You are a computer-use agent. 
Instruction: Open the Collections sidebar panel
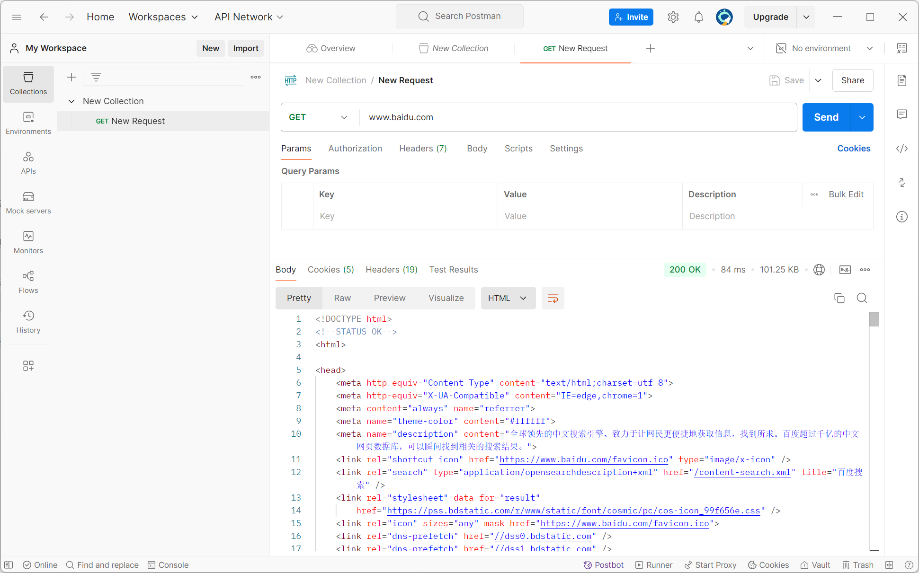pyautogui.click(x=28, y=84)
